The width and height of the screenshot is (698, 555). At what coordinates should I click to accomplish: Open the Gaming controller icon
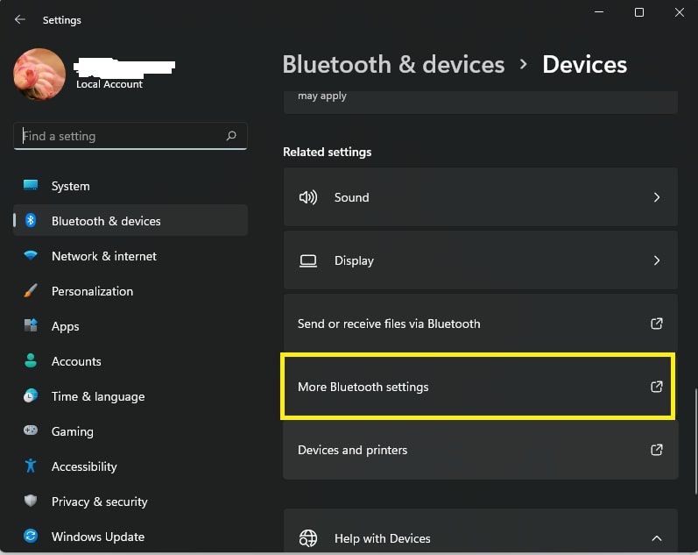(31, 430)
